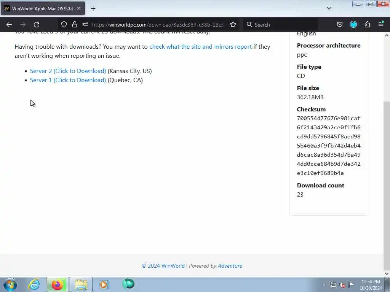Select the checksum hash text

(x=329, y=146)
